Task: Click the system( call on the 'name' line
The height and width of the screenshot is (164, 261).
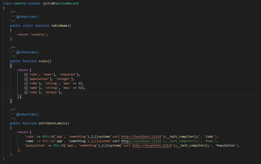Action: (104, 141)
